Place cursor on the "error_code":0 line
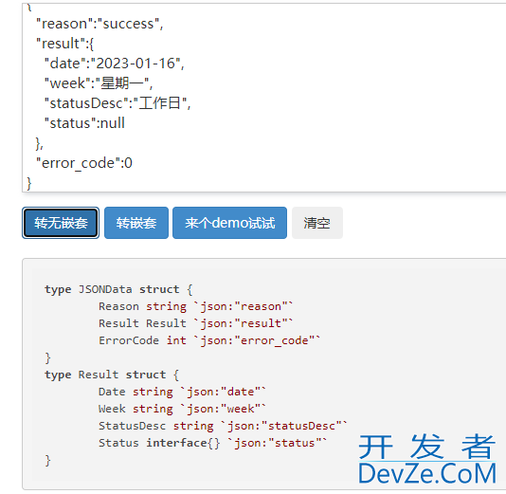Image resolution: width=506 pixels, height=494 pixels. 84,163
